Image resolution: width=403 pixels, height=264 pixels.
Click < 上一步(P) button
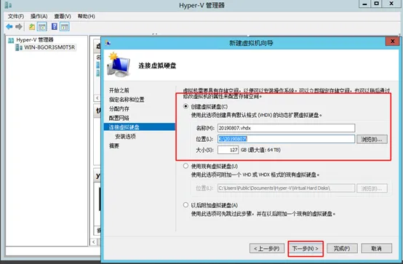(x=267, y=249)
